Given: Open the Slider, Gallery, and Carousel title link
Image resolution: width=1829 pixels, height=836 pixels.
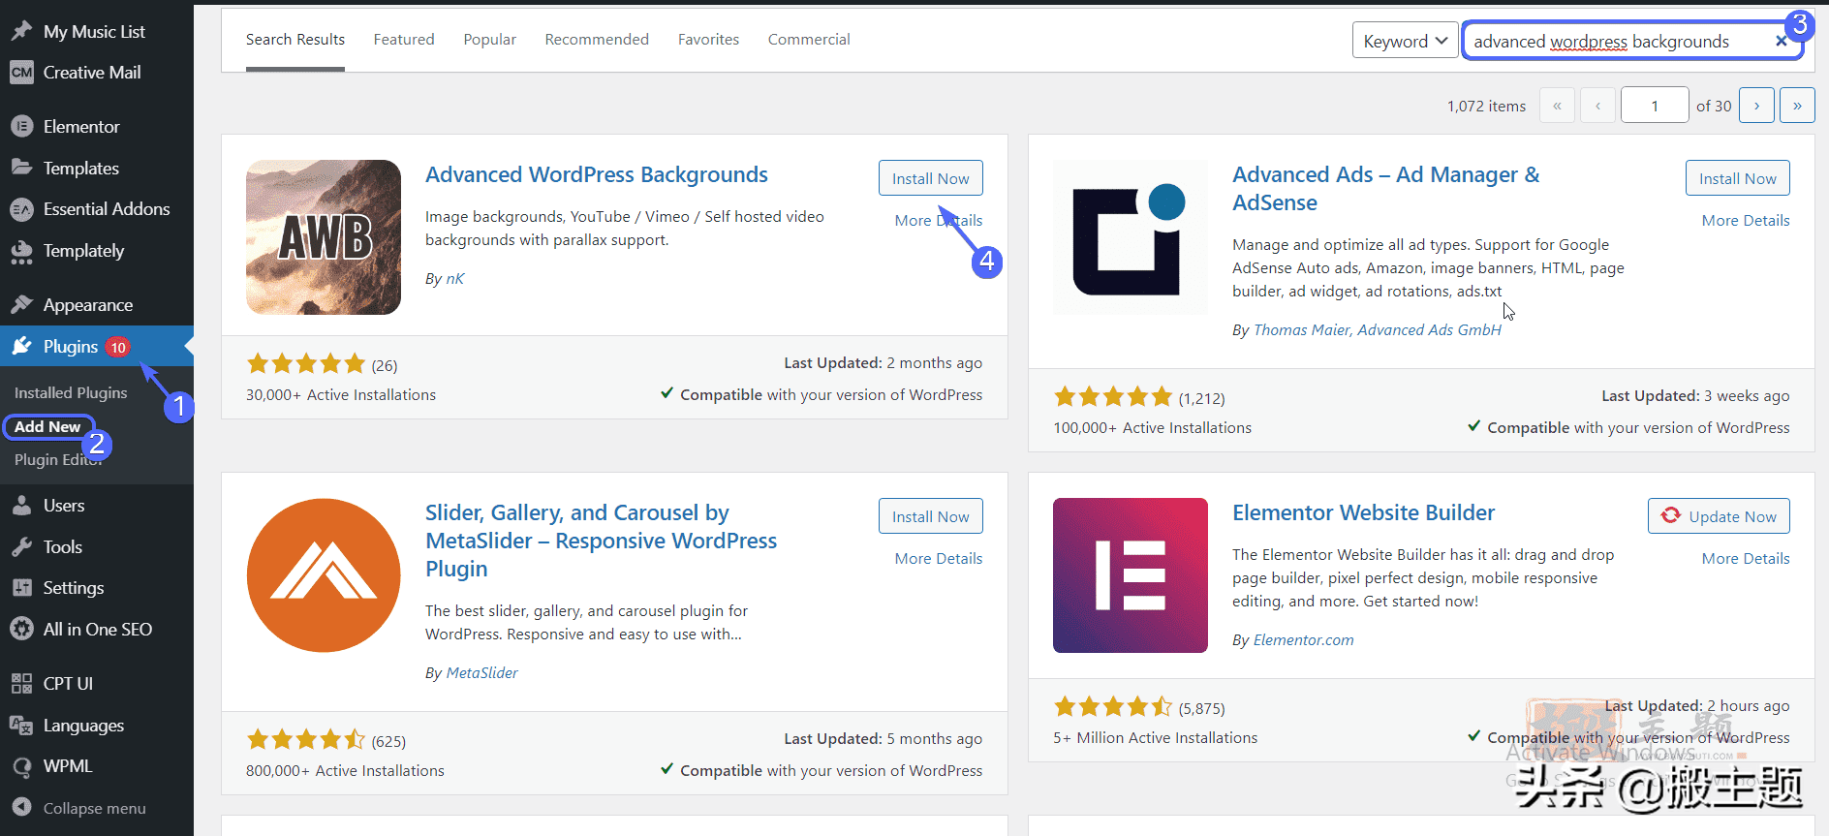Looking at the screenshot, I should click(601, 541).
